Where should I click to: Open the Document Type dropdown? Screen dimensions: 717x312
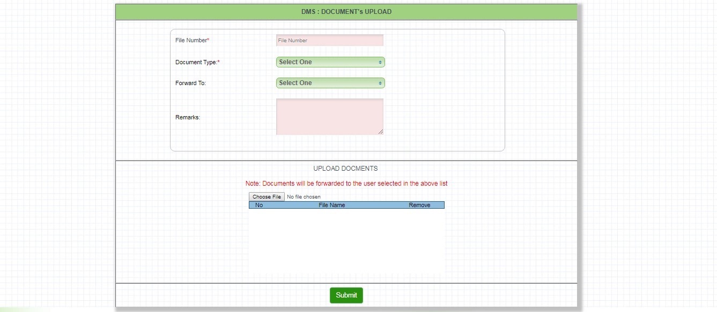point(330,62)
